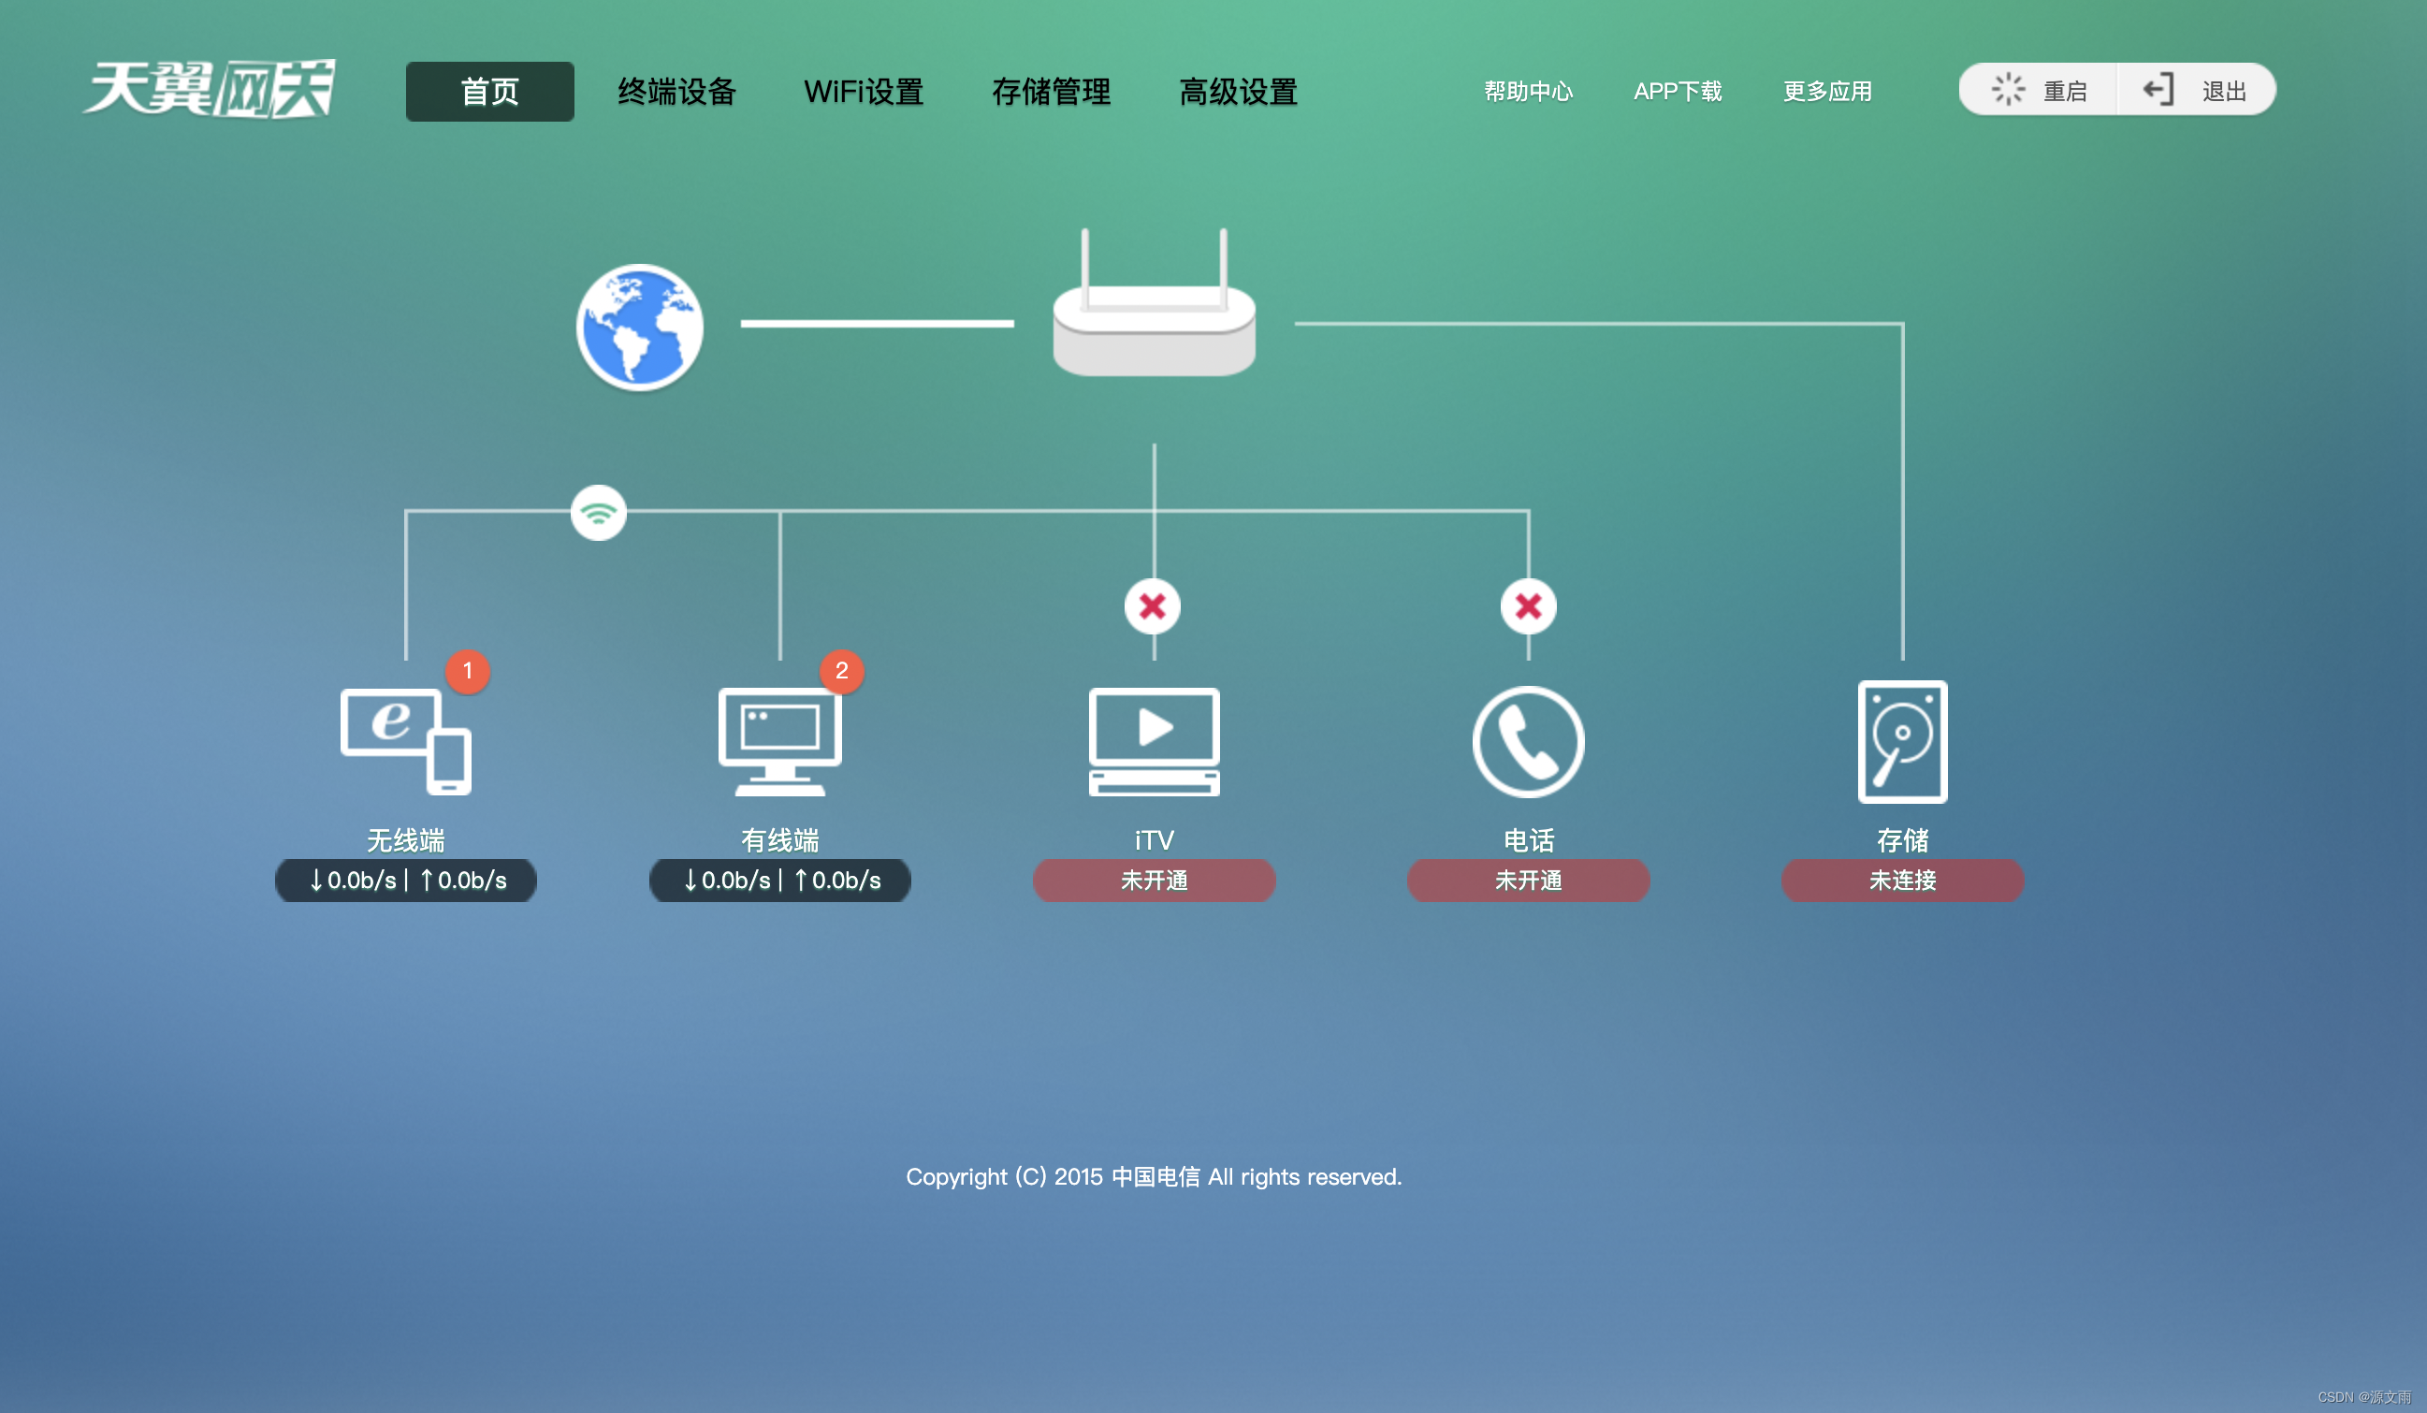The height and width of the screenshot is (1413, 2427).
Task: Switch to the 终端设备 tab
Action: click(x=677, y=92)
